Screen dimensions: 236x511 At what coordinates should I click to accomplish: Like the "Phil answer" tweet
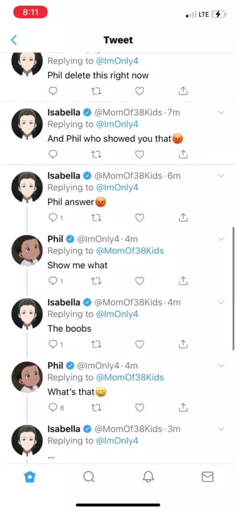(140, 218)
